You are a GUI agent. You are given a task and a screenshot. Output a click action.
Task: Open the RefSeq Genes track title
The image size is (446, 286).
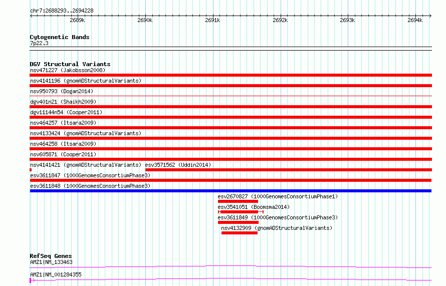point(51,256)
